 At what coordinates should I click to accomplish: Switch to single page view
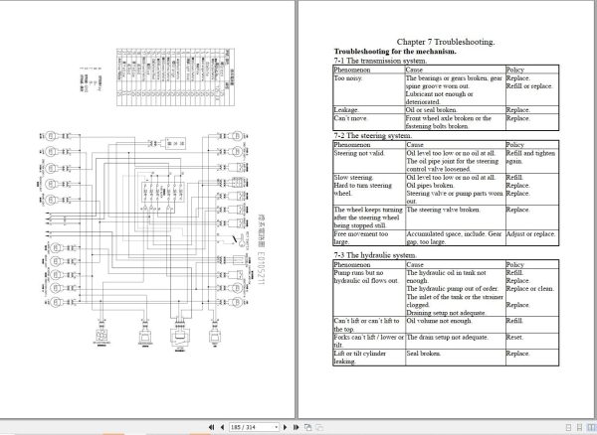(x=568, y=427)
